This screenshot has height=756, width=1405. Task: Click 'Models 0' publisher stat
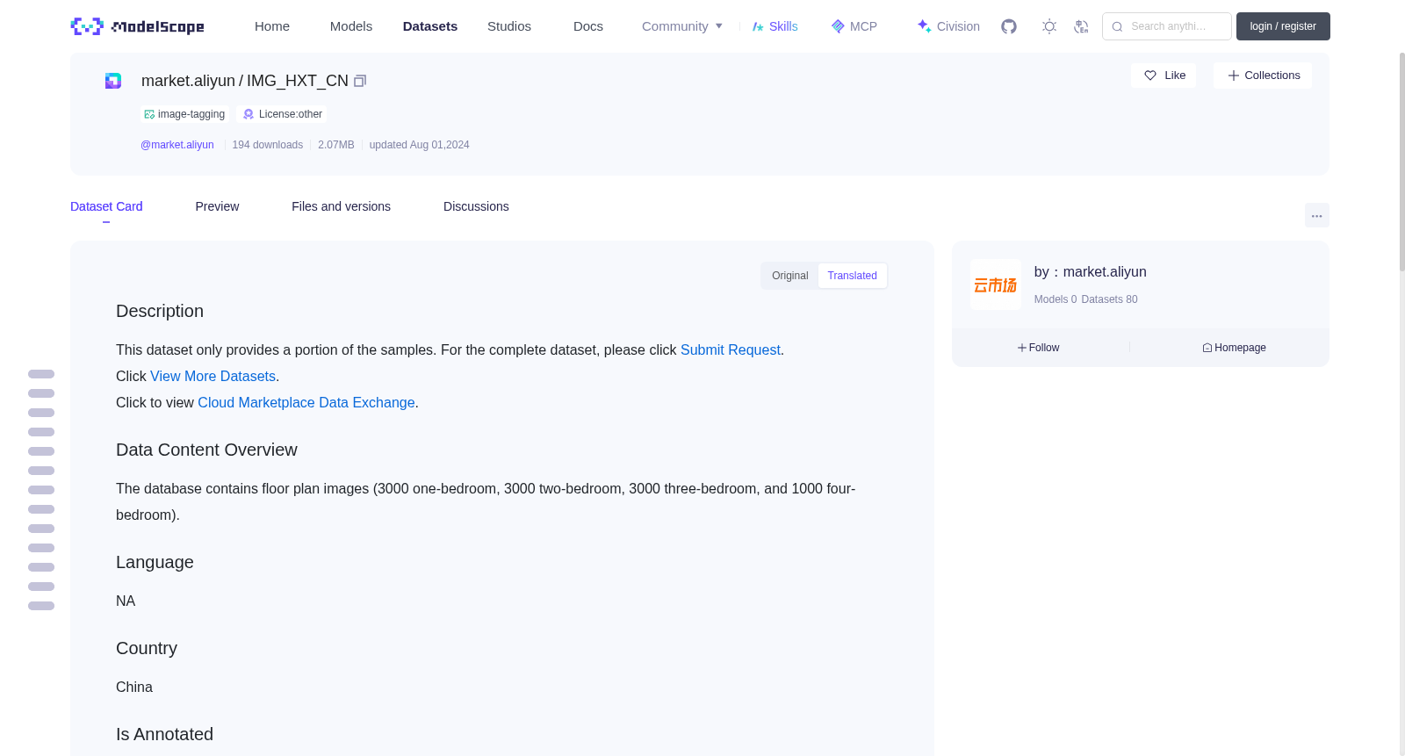pyautogui.click(x=1056, y=299)
